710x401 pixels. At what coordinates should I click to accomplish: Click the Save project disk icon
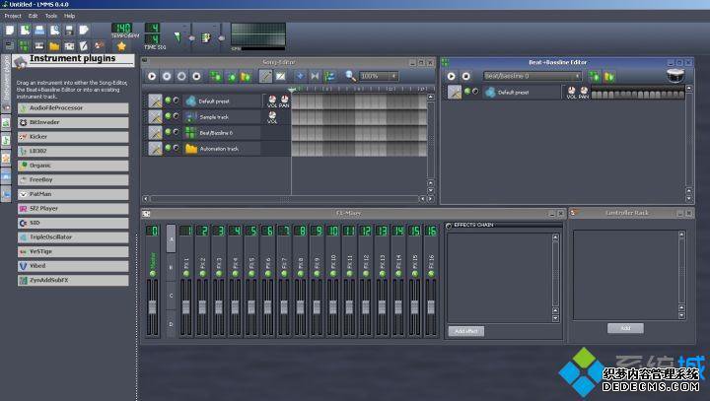tap(69, 31)
